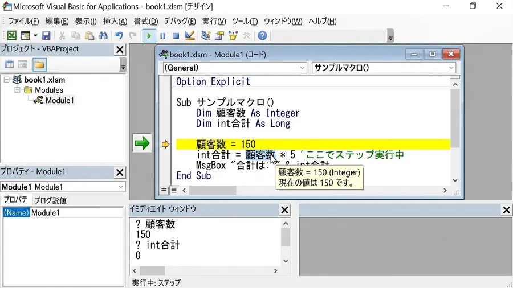The width and height of the screenshot is (513, 288).
Task: Select the first properties tab プロパテ
Action: click(x=15, y=200)
